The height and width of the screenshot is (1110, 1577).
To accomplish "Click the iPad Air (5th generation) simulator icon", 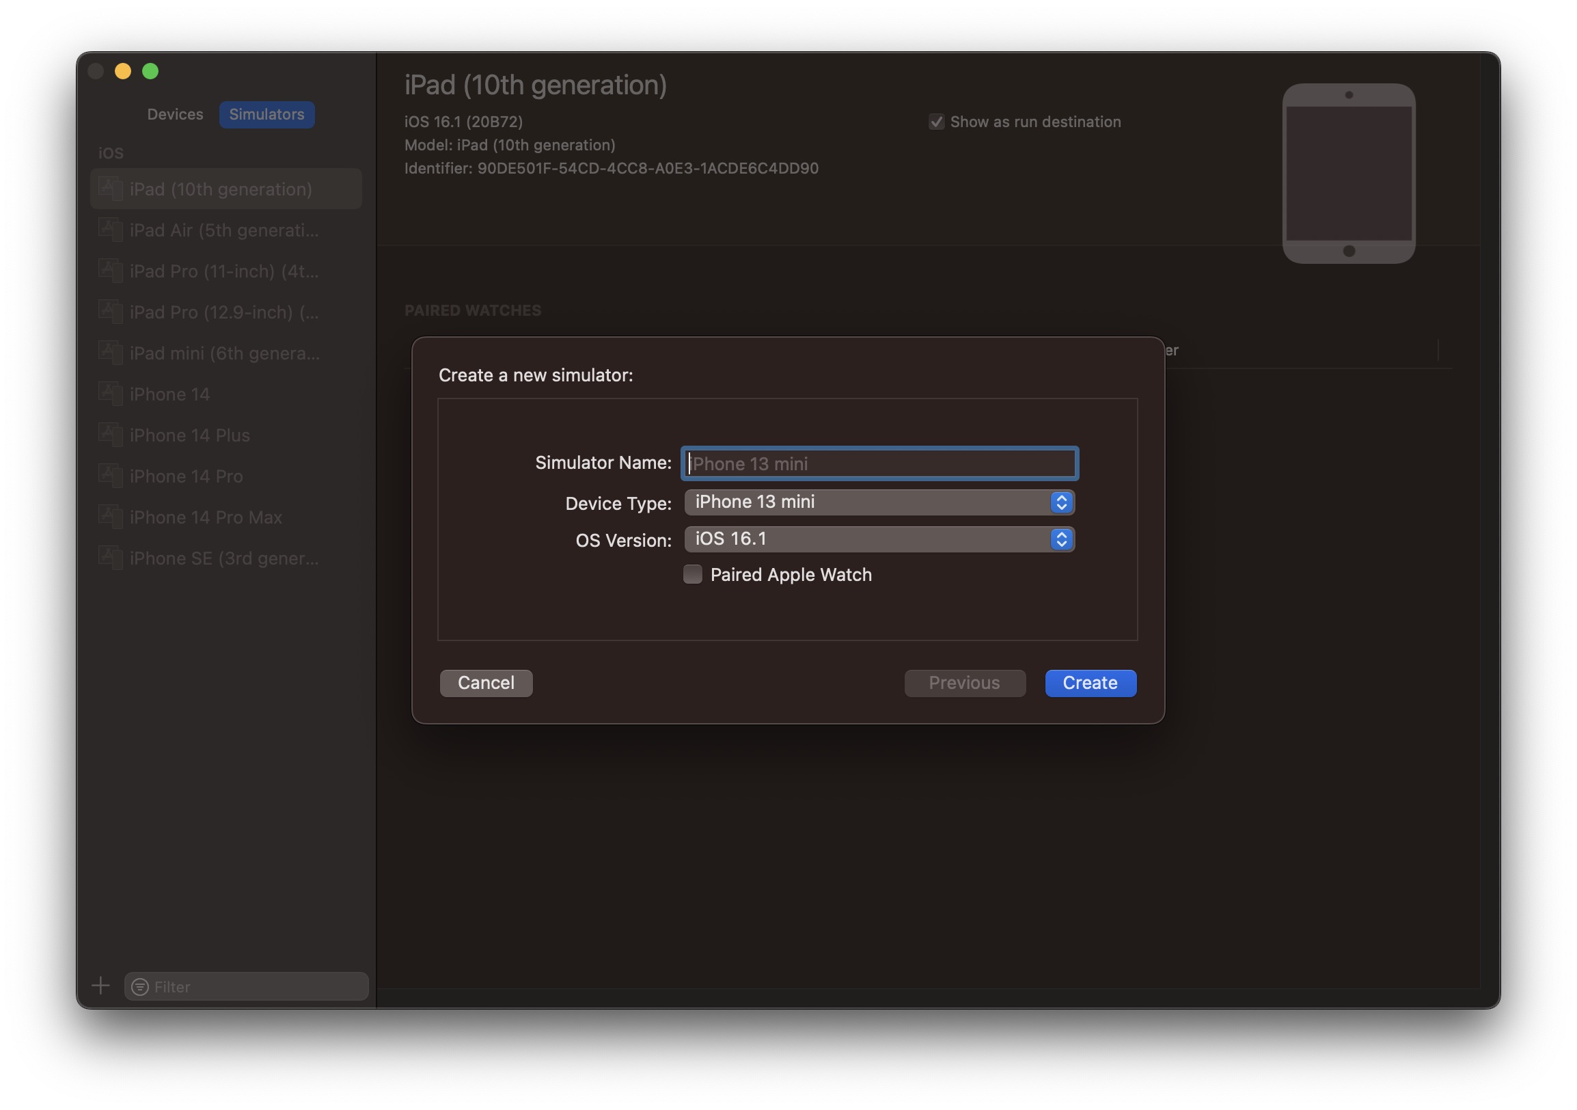I will tap(110, 230).
